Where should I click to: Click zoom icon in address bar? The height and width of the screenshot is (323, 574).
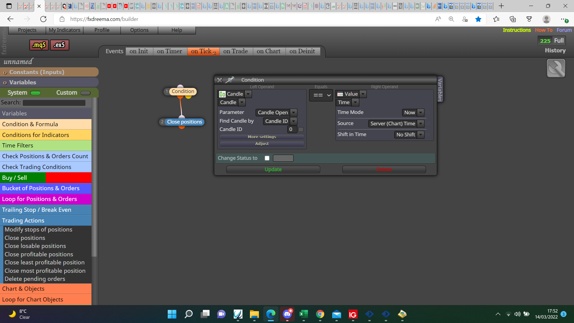point(451,19)
